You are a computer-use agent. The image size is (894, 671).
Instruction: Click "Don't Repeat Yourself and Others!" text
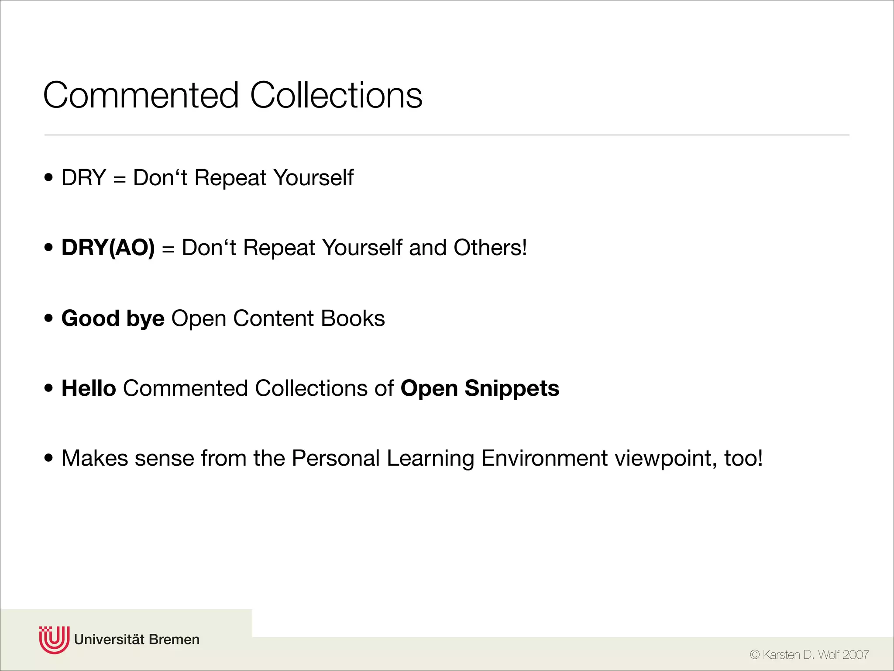pyautogui.click(x=354, y=248)
